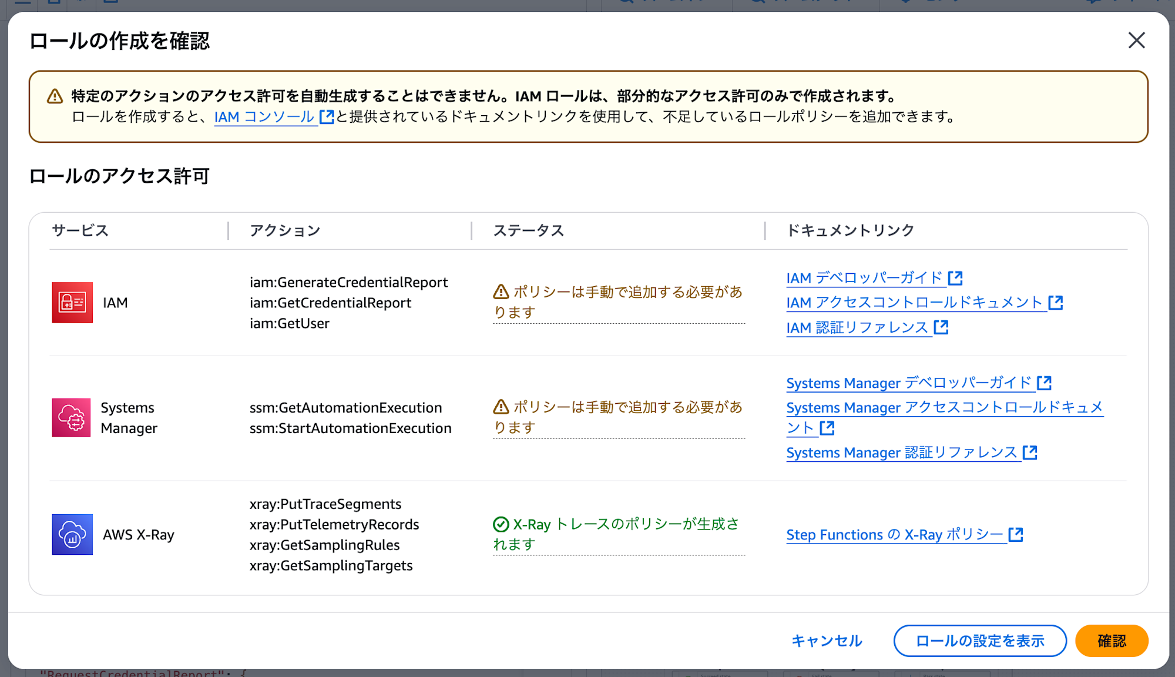Click the green X-Ray success check icon

tap(501, 524)
